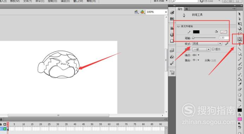This screenshot has width=244, height=134.
Task: Open the Info panel icon in dock
Action: tap(172, 34)
